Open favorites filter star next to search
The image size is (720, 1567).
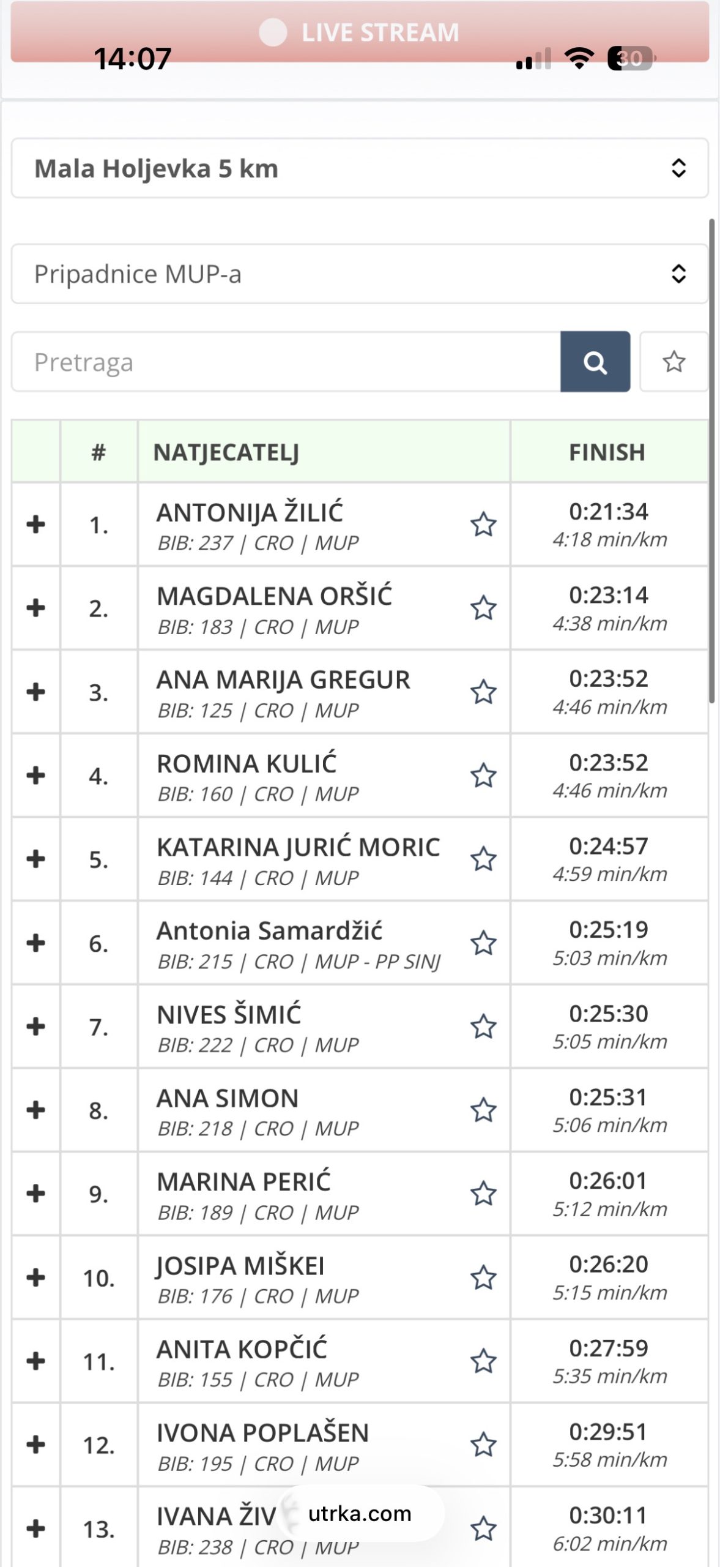(674, 362)
